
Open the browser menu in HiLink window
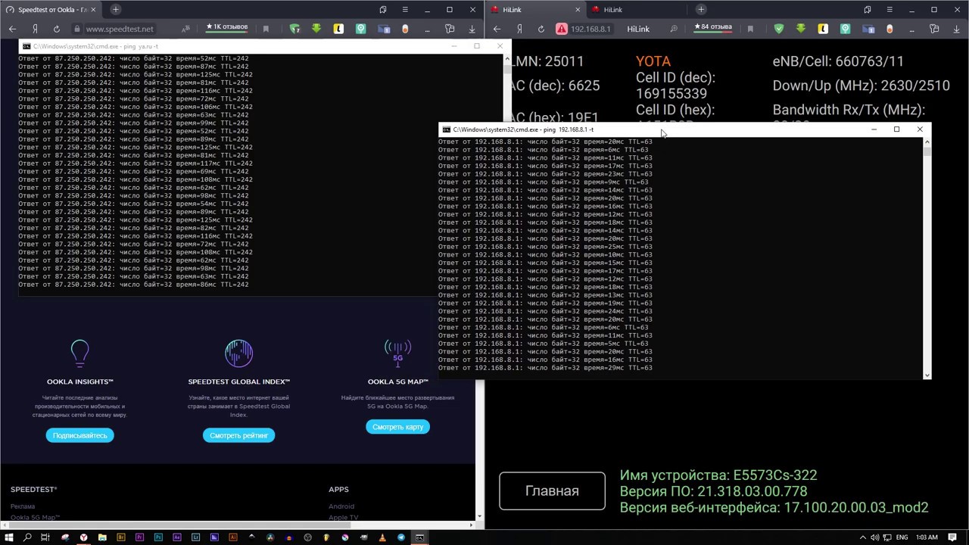click(x=890, y=9)
